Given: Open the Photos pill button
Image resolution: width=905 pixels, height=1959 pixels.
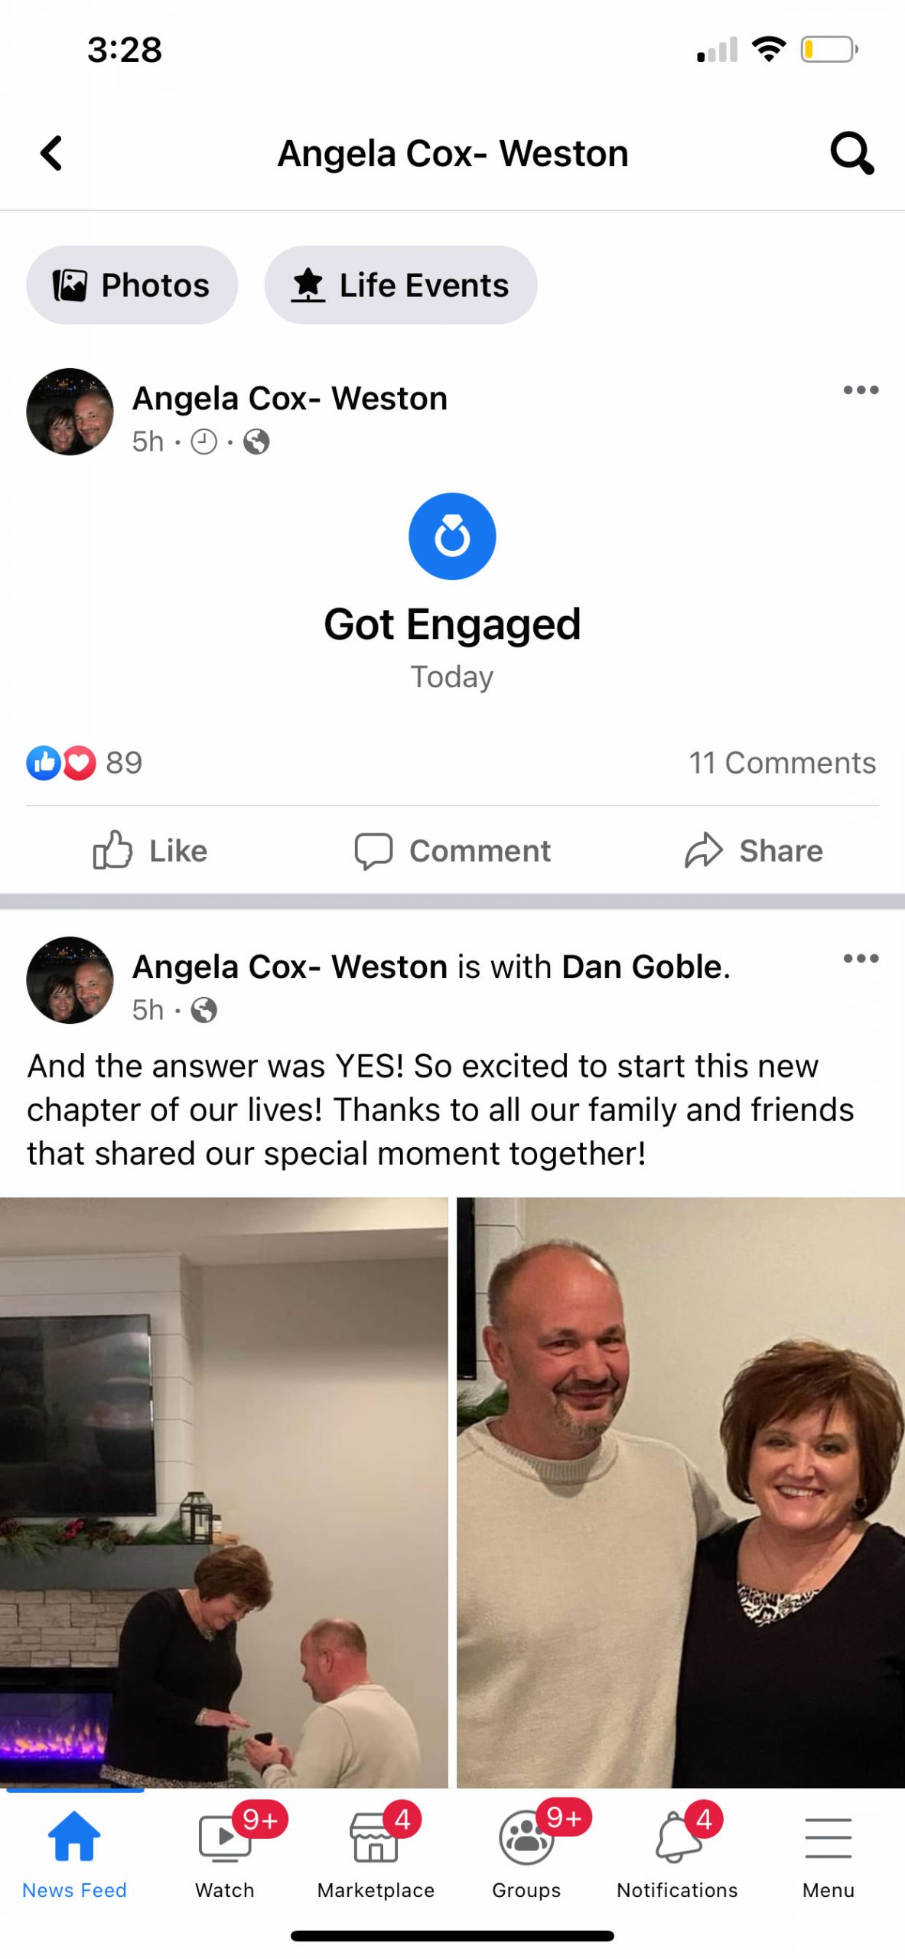Looking at the screenshot, I should 132,285.
